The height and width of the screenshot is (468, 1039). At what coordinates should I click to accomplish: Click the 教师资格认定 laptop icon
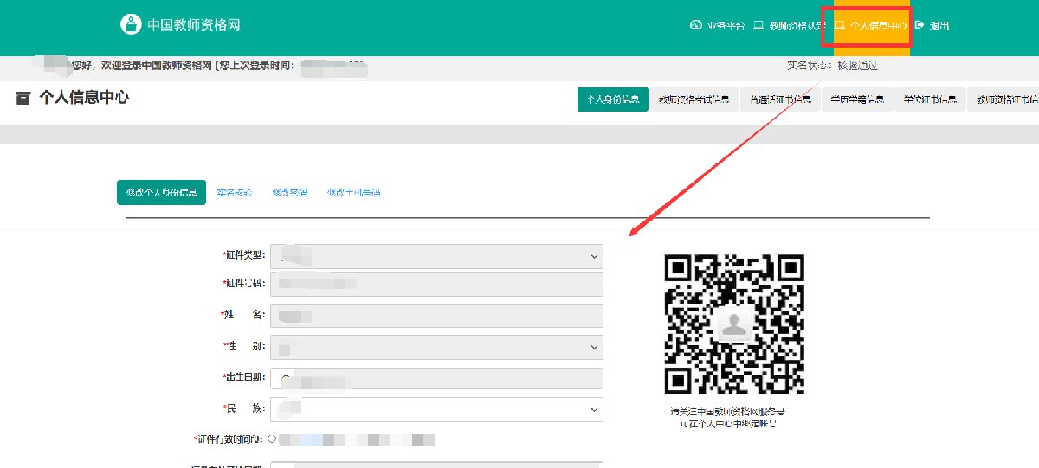758,25
